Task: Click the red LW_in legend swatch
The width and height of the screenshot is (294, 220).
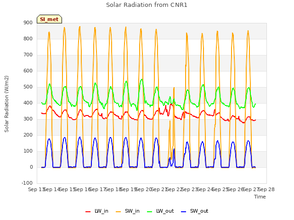Action: (x=88, y=212)
